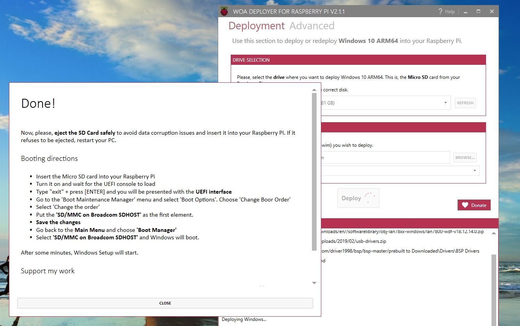Click the 'usb-drivers.zip' log line
This screenshot has width=520, height=326.
[353, 241]
